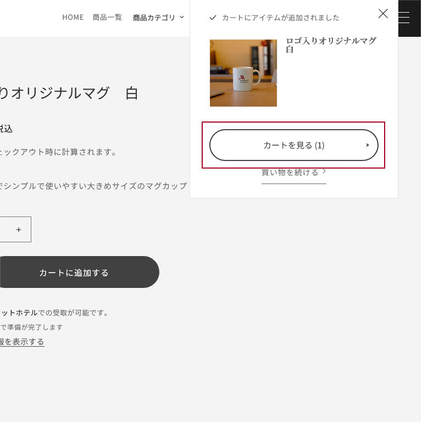This screenshot has width=422, height=422.
Task: Click the チェックアウト時に計算されます text
Action: pos(58,152)
